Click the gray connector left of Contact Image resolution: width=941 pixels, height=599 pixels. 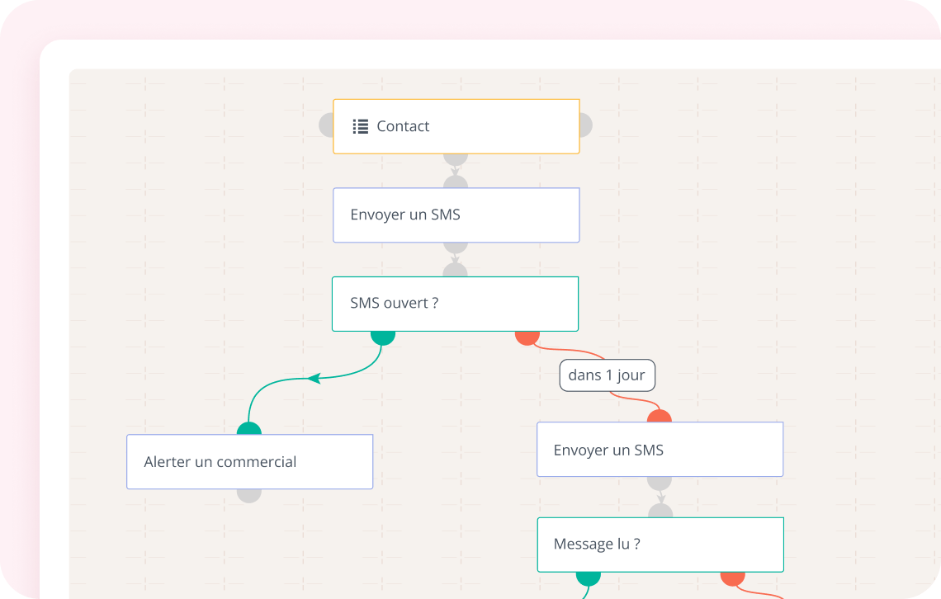point(326,126)
